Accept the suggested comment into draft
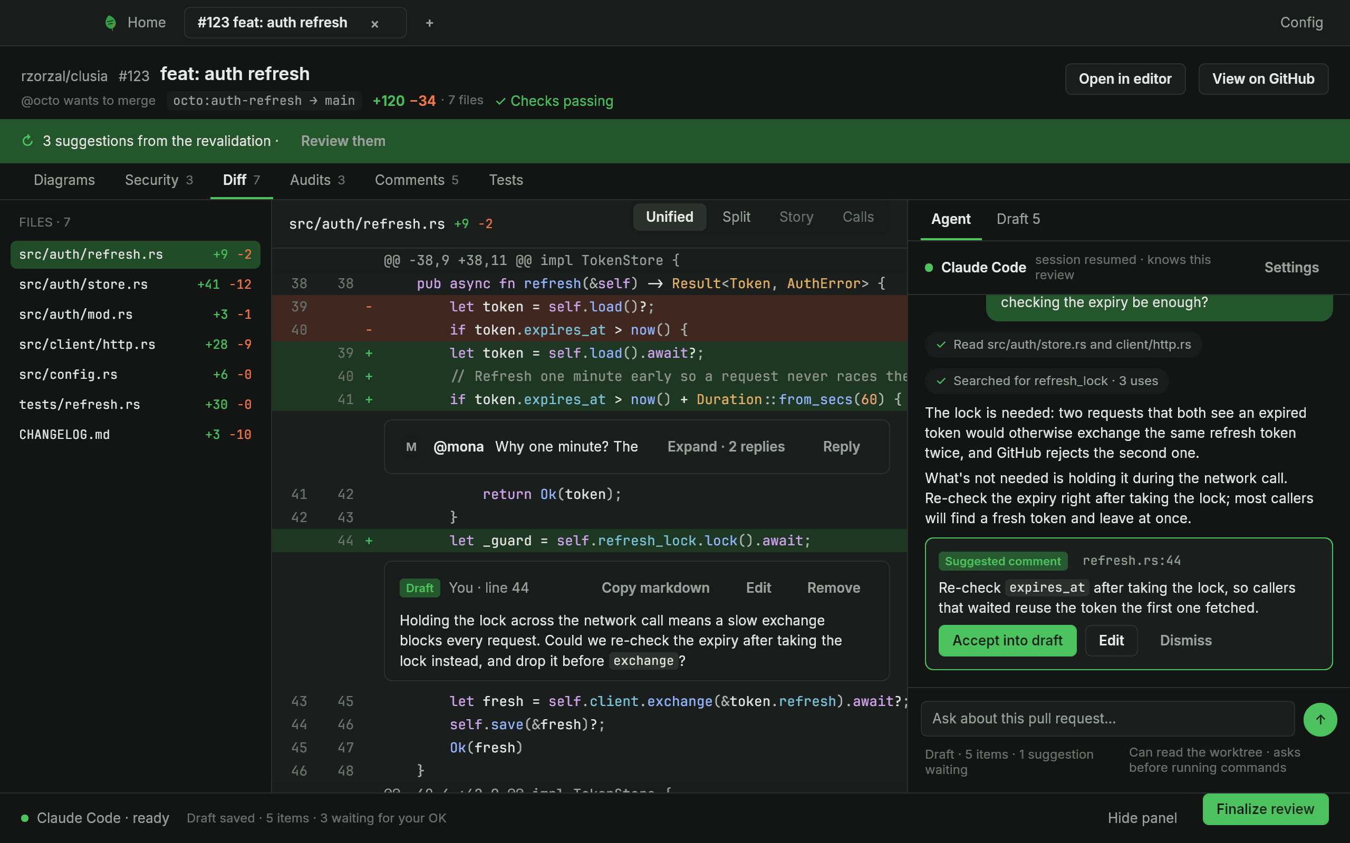 1007,641
